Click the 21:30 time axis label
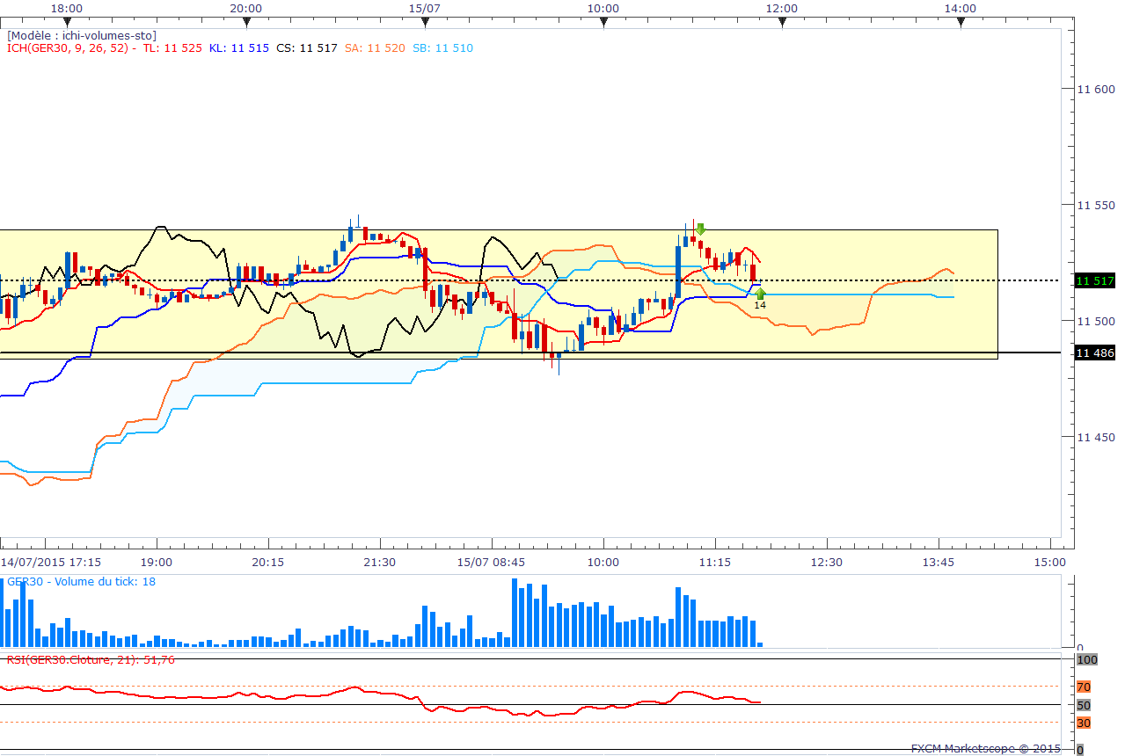Image resolution: width=1125 pixels, height=756 pixels. [379, 562]
